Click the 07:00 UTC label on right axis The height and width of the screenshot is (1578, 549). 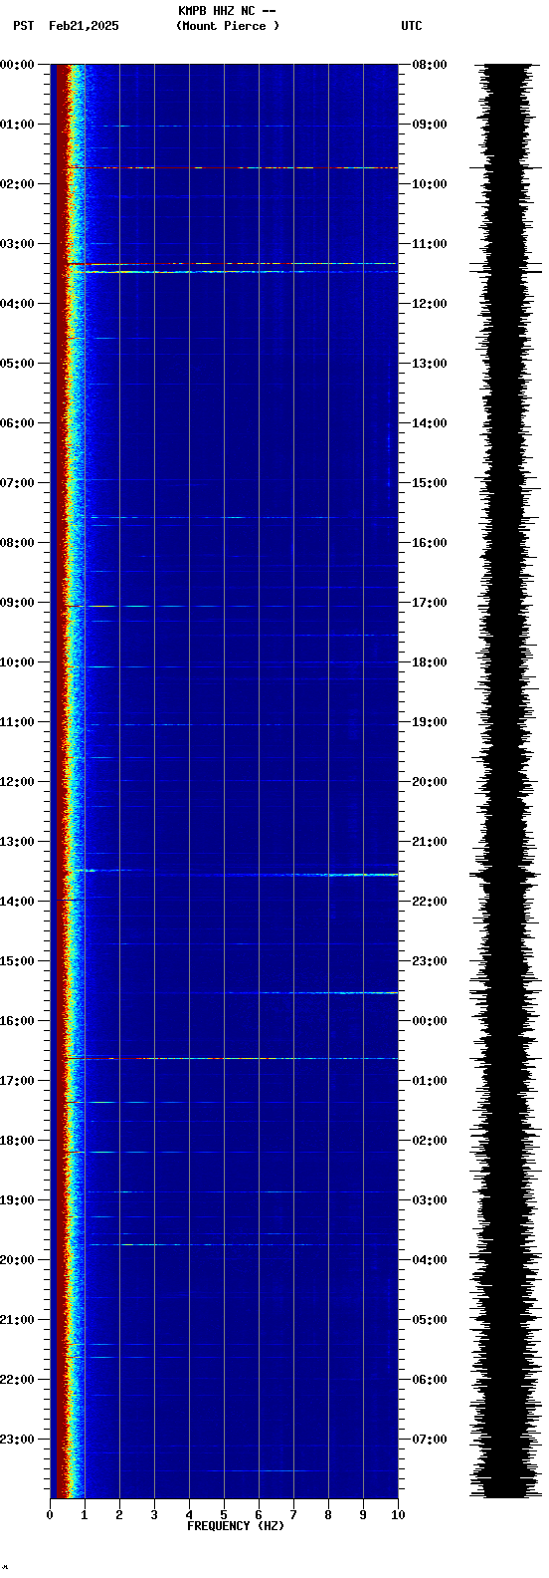click(430, 1440)
